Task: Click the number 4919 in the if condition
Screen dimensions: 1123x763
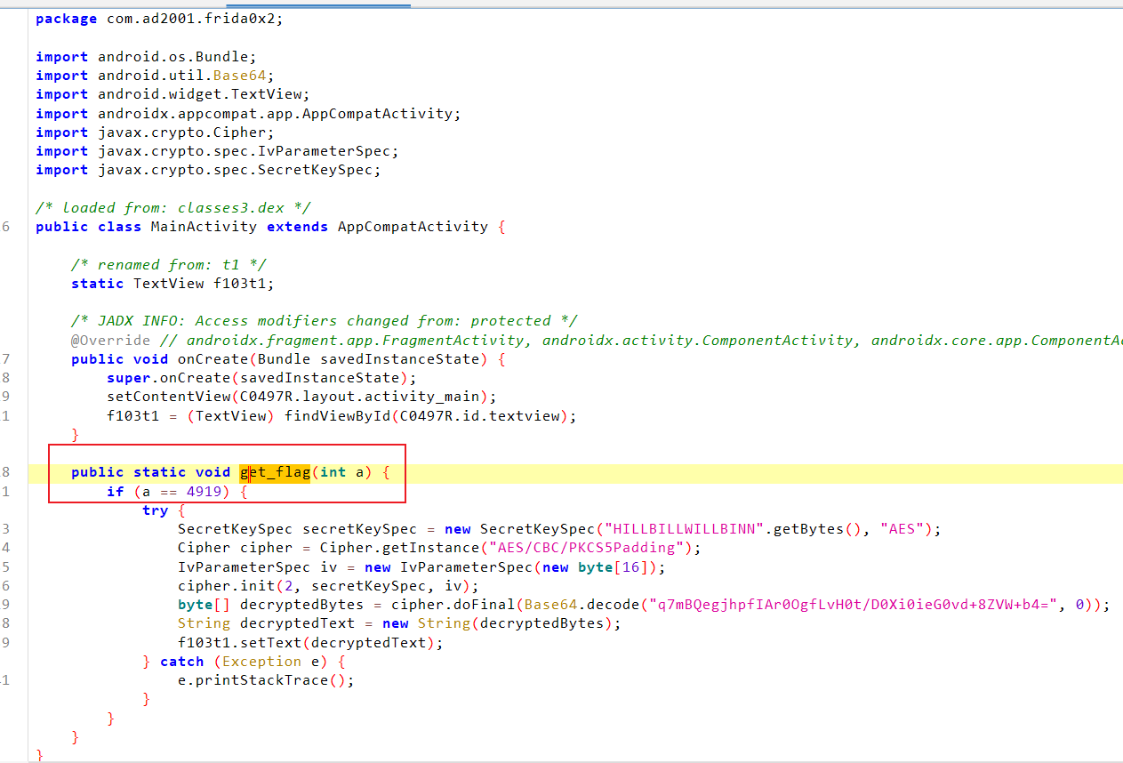Action: [x=208, y=492]
